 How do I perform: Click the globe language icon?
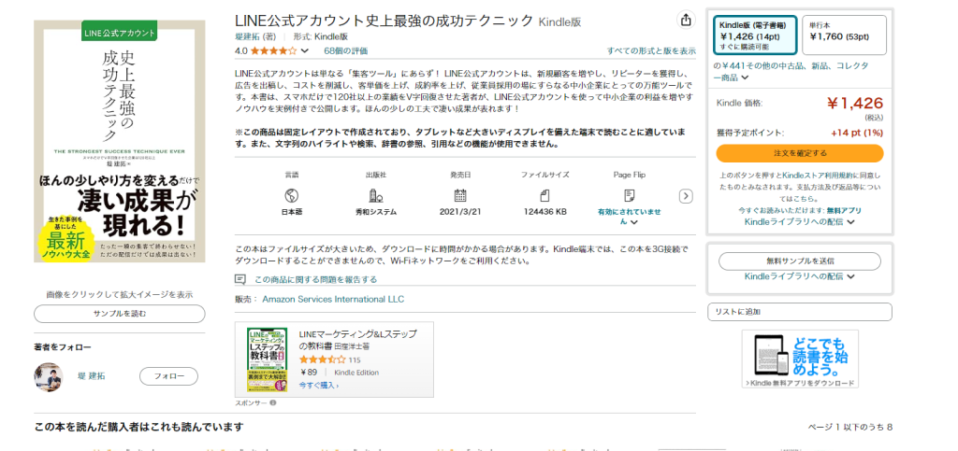click(292, 195)
